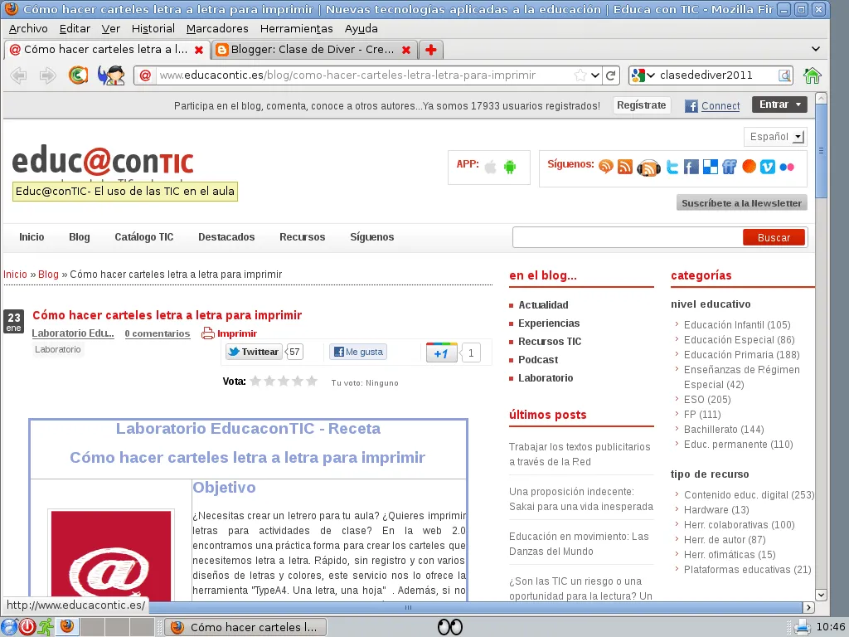Screen dimensions: 849x637
Task: Open the comments feed speech-bubble RSS icon
Action: pos(606,166)
